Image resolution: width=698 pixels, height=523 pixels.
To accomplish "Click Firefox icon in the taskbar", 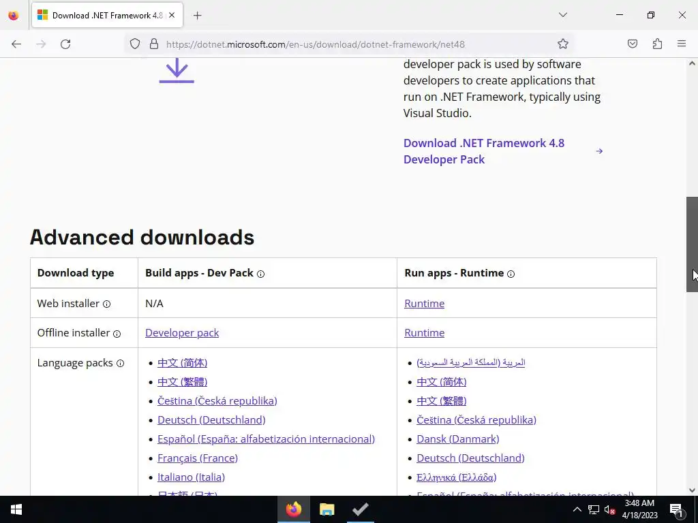I will coord(294,509).
